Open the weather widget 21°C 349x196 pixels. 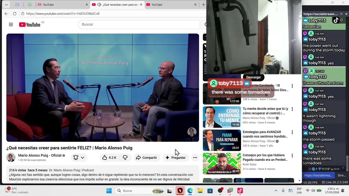(x=16, y=190)
